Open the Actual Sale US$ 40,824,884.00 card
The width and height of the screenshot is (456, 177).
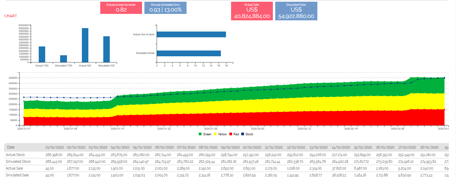(x=252, y=11)
